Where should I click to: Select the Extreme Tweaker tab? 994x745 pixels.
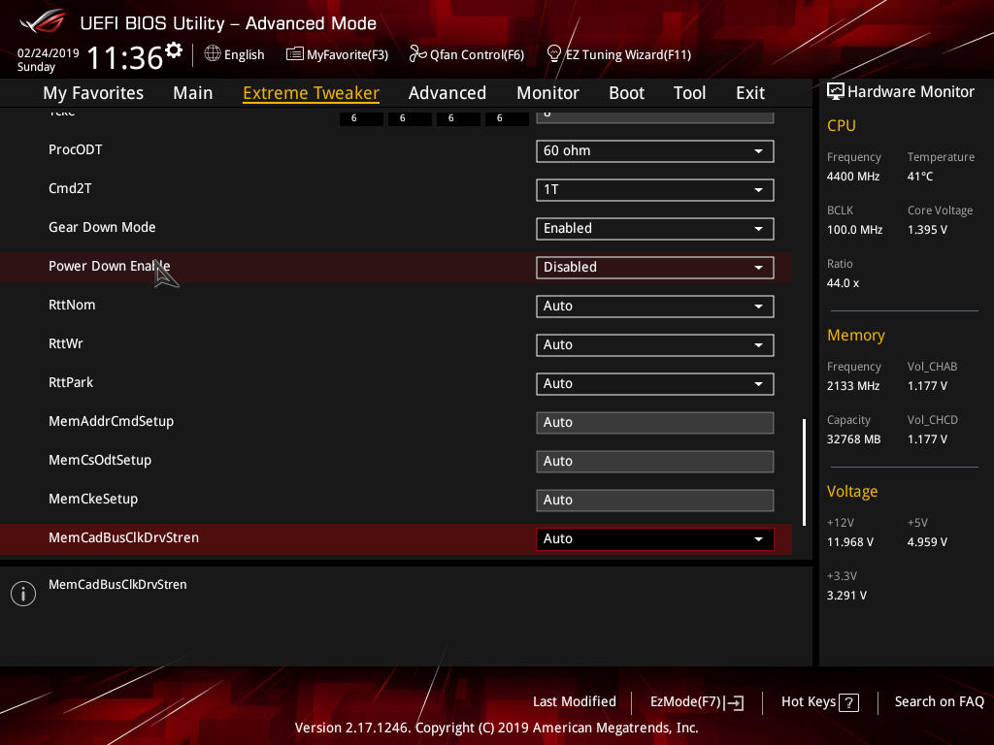point(312,93)
